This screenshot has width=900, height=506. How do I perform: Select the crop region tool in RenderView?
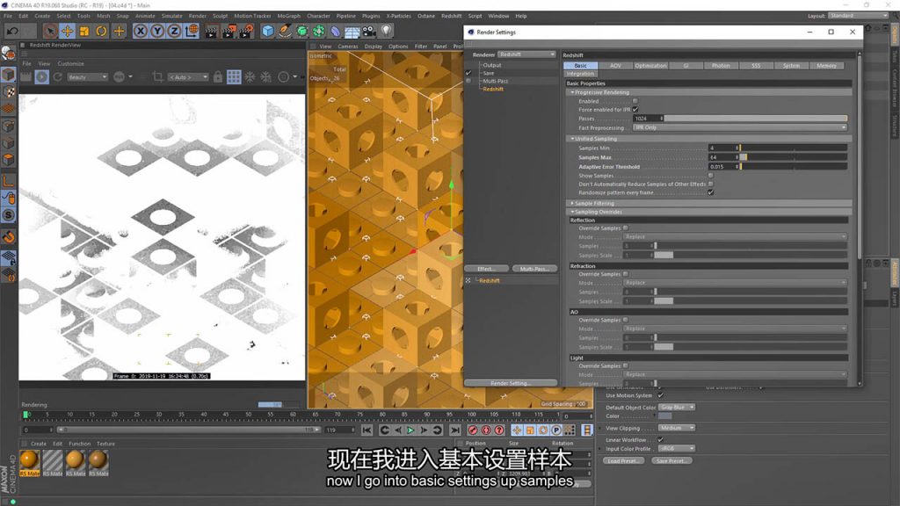[x=158, y=77]
